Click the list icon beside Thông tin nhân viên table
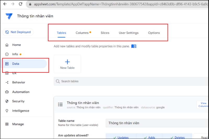Viewport: 209px width, 139px height. pos(60,104)
